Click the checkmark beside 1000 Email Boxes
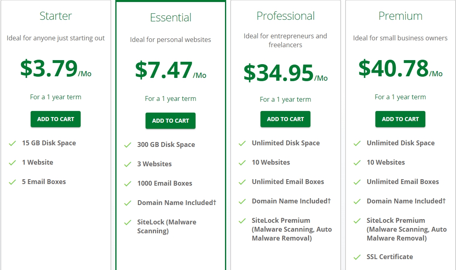The image size is (456, 270). click(x=128, y=184)
